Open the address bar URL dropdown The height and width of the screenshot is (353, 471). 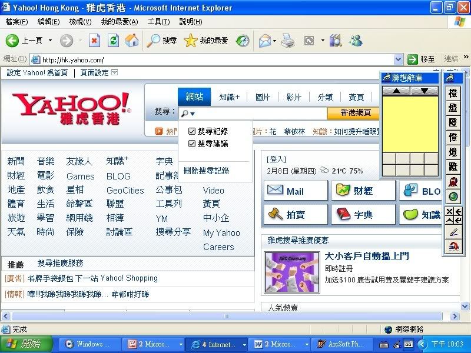point(398,59)
